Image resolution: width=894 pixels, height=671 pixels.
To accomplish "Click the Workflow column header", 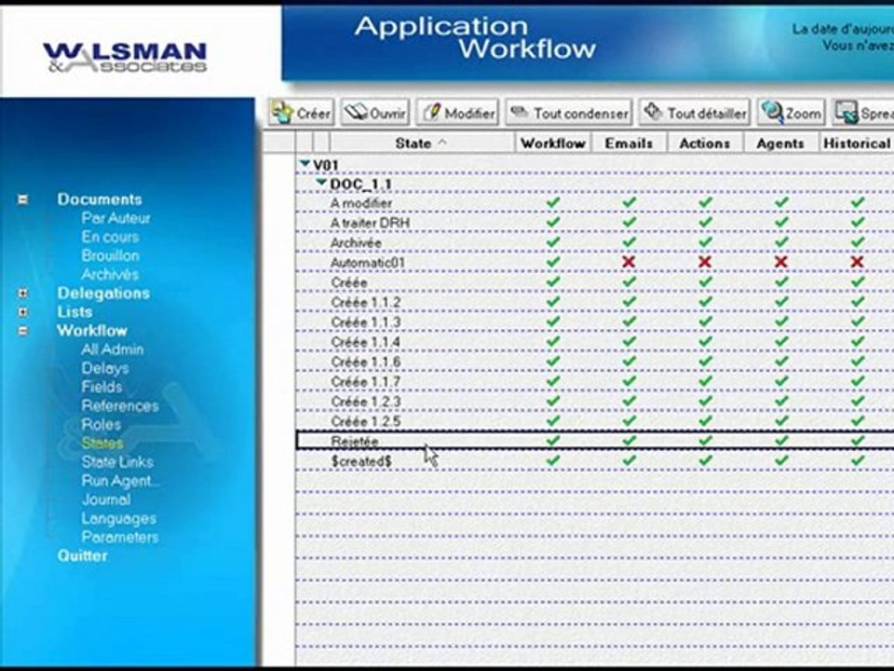I will (x=553, y=143).
